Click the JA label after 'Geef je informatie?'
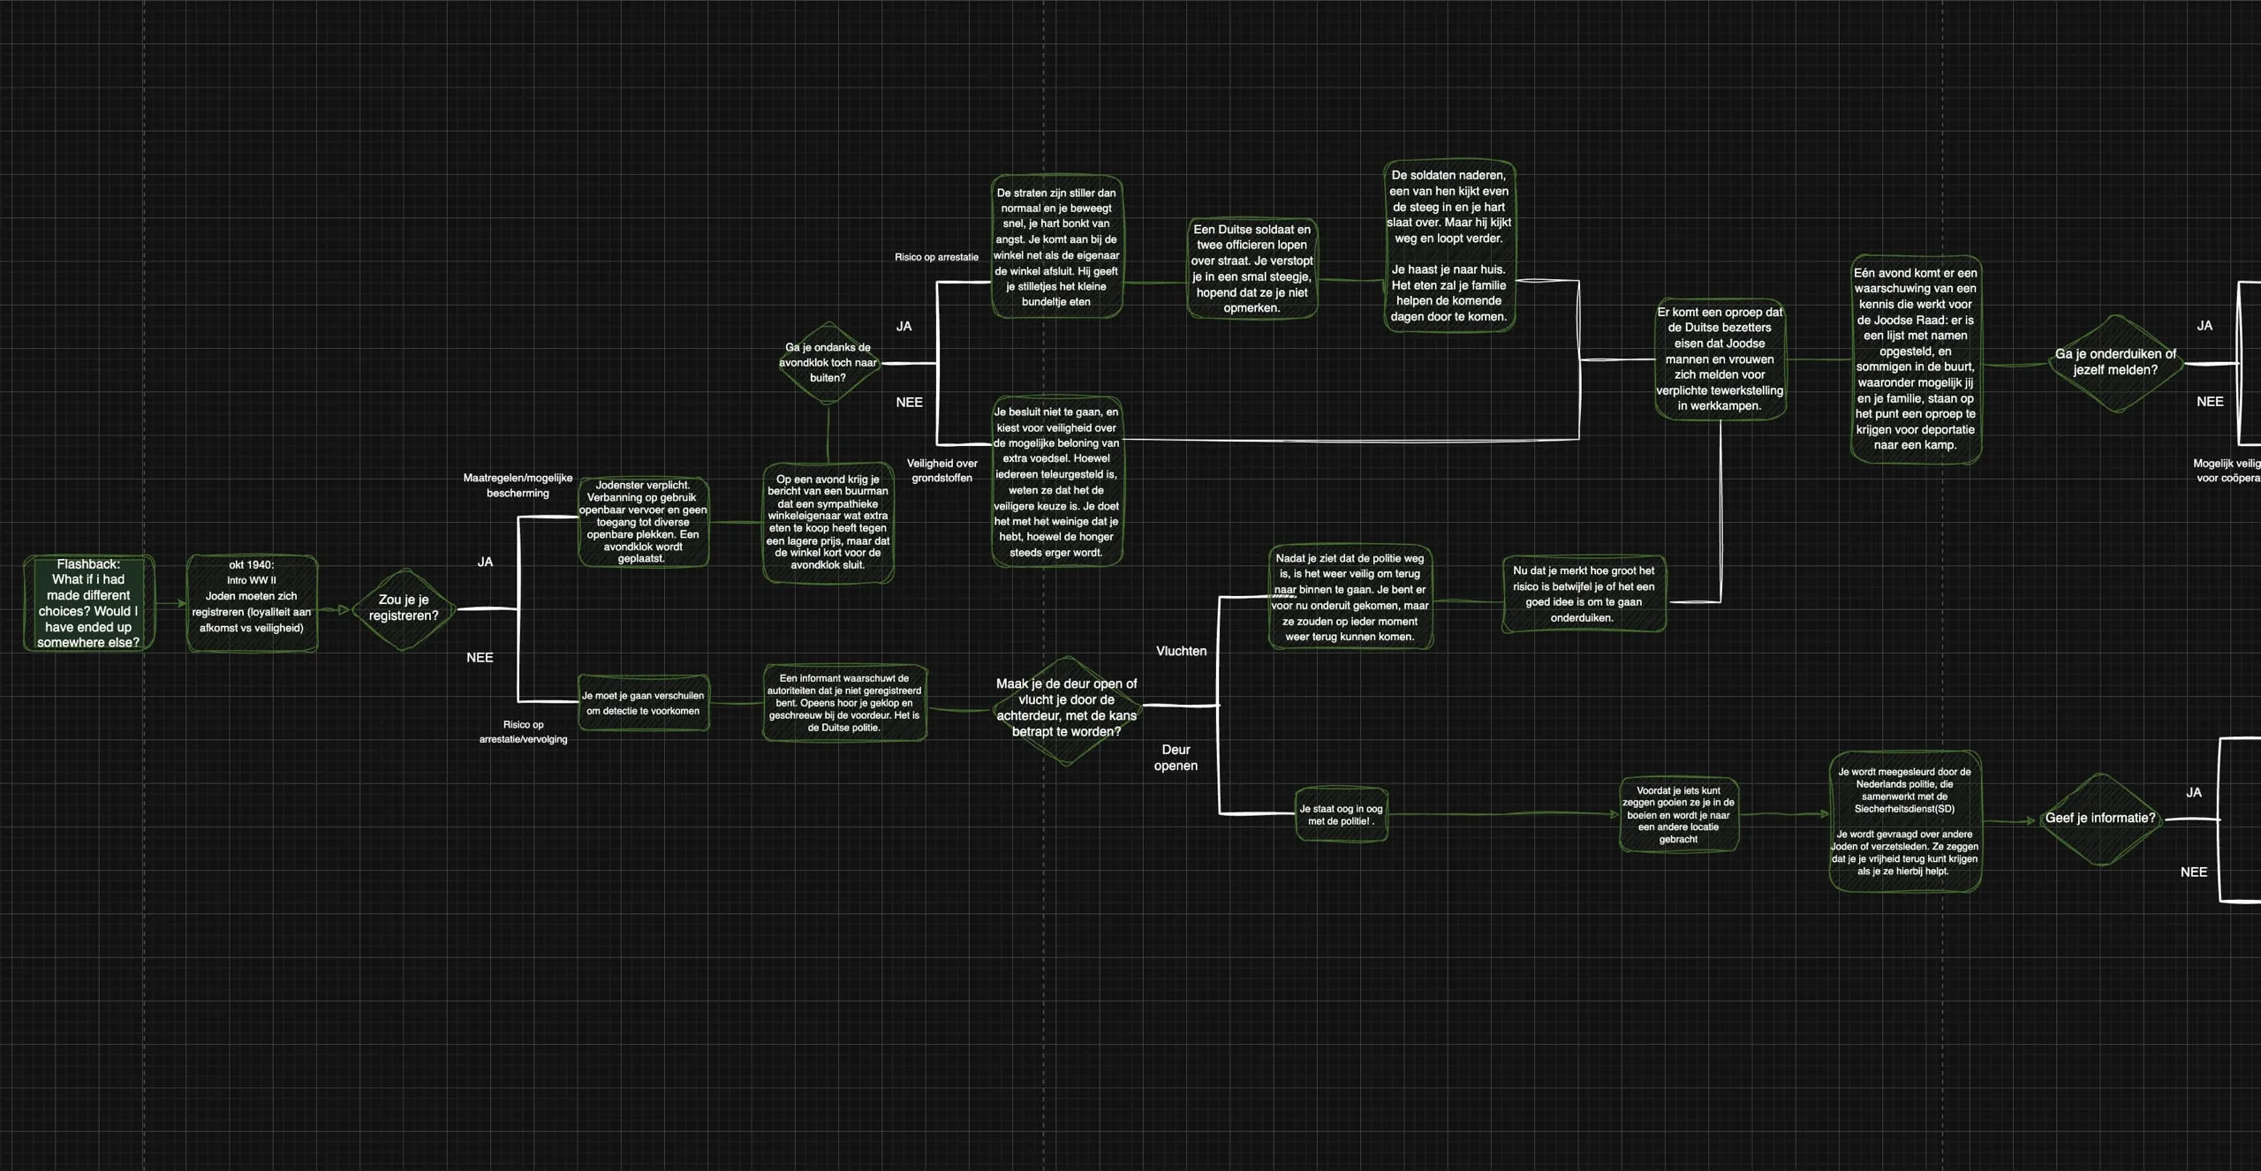 2194,793
